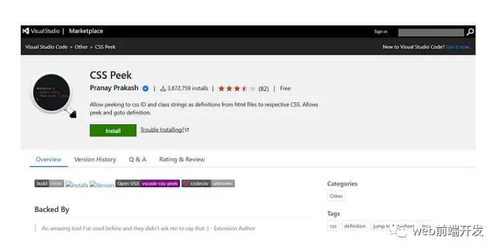Click the Other category chip

336,196
